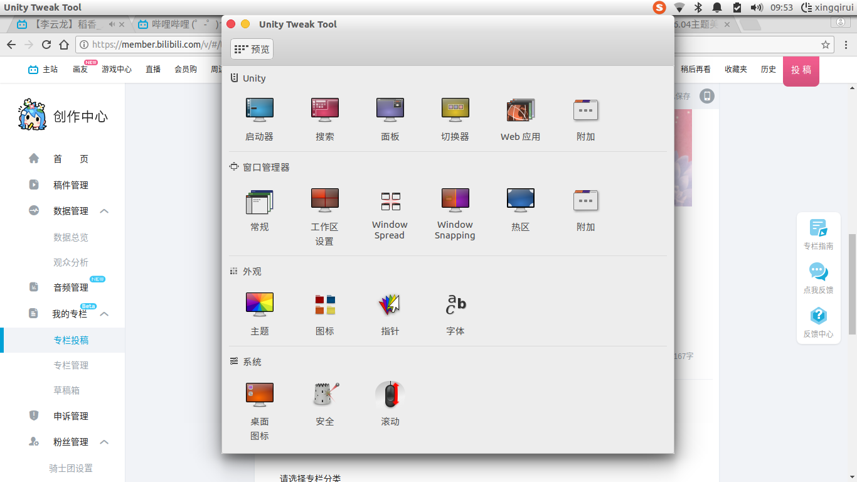Screen dimensions: 857x482
Task: Open the Unity section 附加 icon
Action: [x=585, y=110]
